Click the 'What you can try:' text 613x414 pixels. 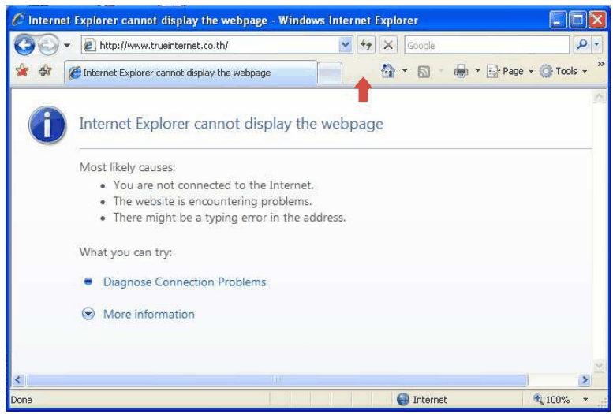point(126,252)
